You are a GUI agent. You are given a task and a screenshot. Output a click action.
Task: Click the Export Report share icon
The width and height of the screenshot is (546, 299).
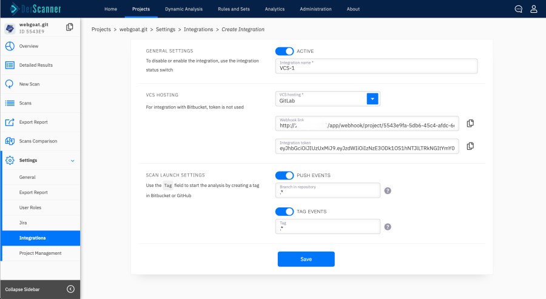click(10, 122)
